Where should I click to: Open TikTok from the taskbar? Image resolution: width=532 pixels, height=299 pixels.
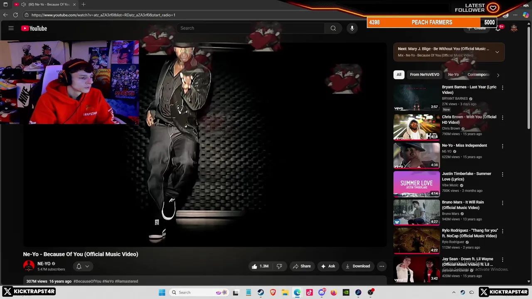coord(309,292)
